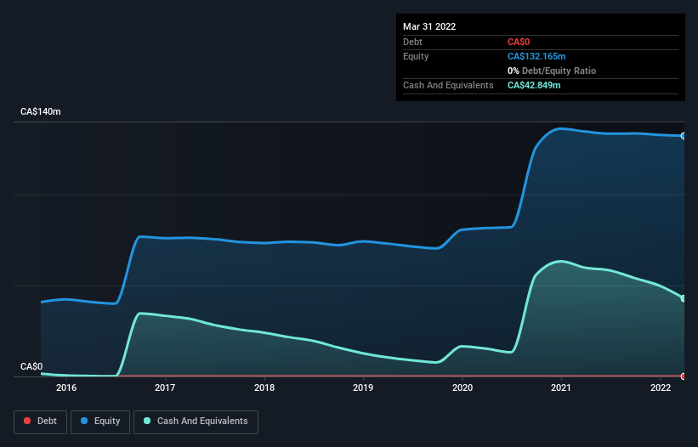Click the 0% Debt/Equity Ratio text

tap(552, 71)
